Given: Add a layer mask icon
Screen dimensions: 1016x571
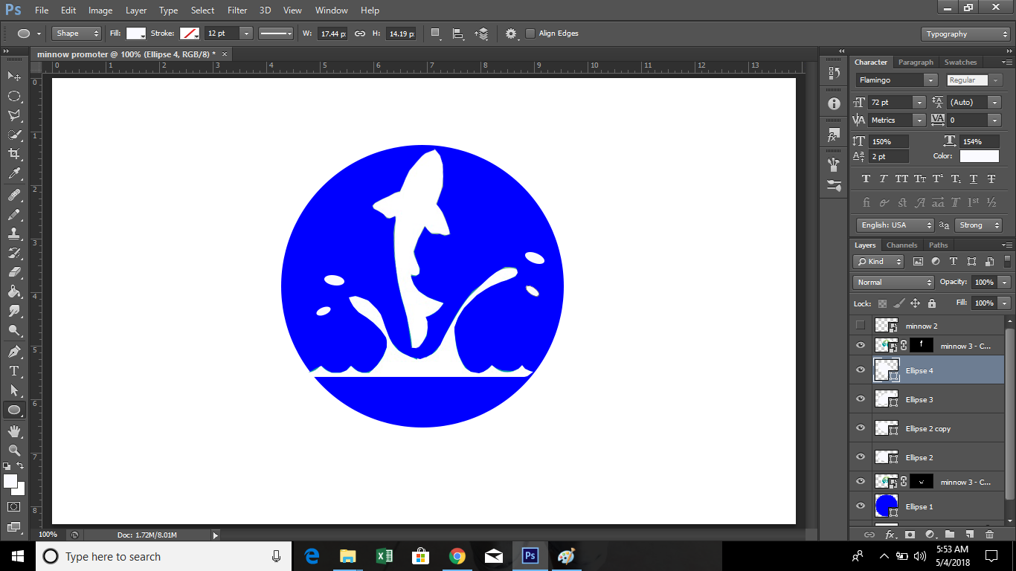Looking at the screenshot, I should [910, 535].
